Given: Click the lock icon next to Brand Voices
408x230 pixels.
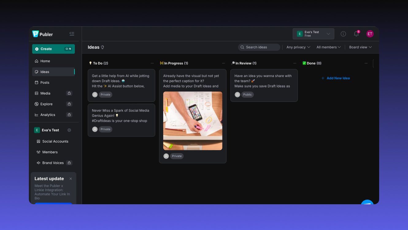Looking at the screenshot, I should pos(69,163).
